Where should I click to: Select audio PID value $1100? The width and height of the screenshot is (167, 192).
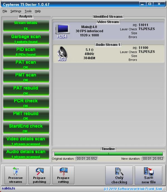(x=143, y=48)
